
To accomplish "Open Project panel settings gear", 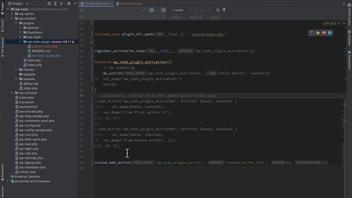I will (x=69, y=4).
